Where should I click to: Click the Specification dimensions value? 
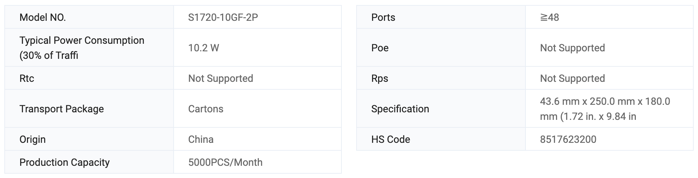(605, 109)
